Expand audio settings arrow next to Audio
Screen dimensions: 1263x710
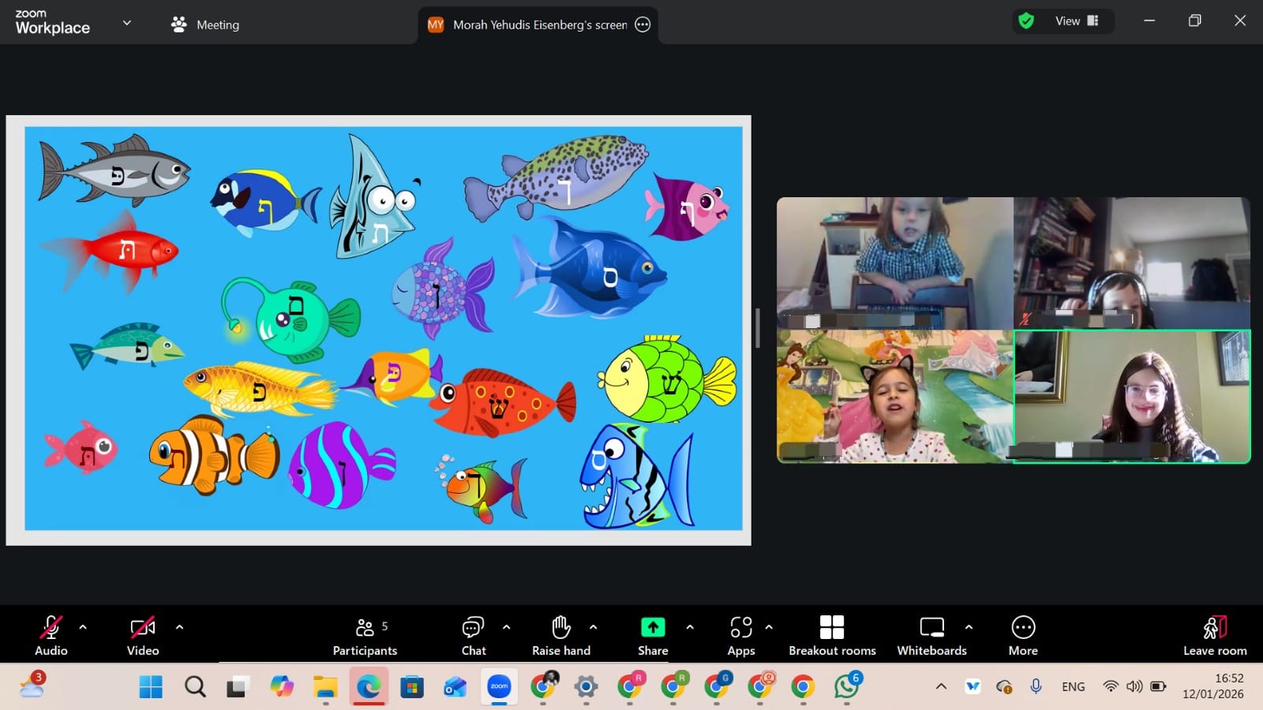click(83, 627)
